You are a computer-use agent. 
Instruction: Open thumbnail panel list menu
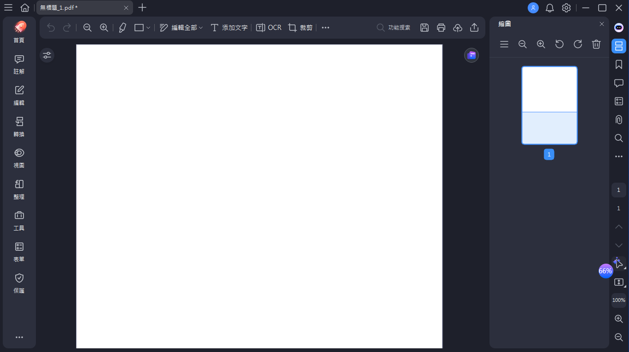pos(504,44)
